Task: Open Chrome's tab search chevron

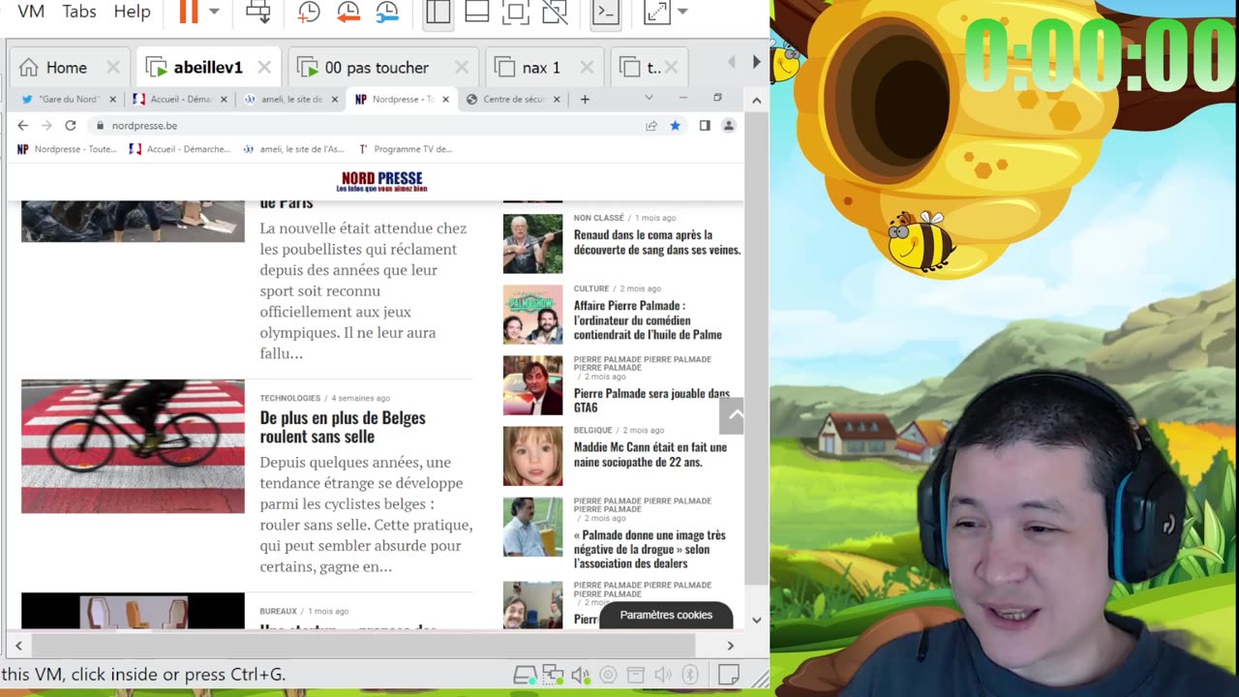Action: tap(650, 99)
